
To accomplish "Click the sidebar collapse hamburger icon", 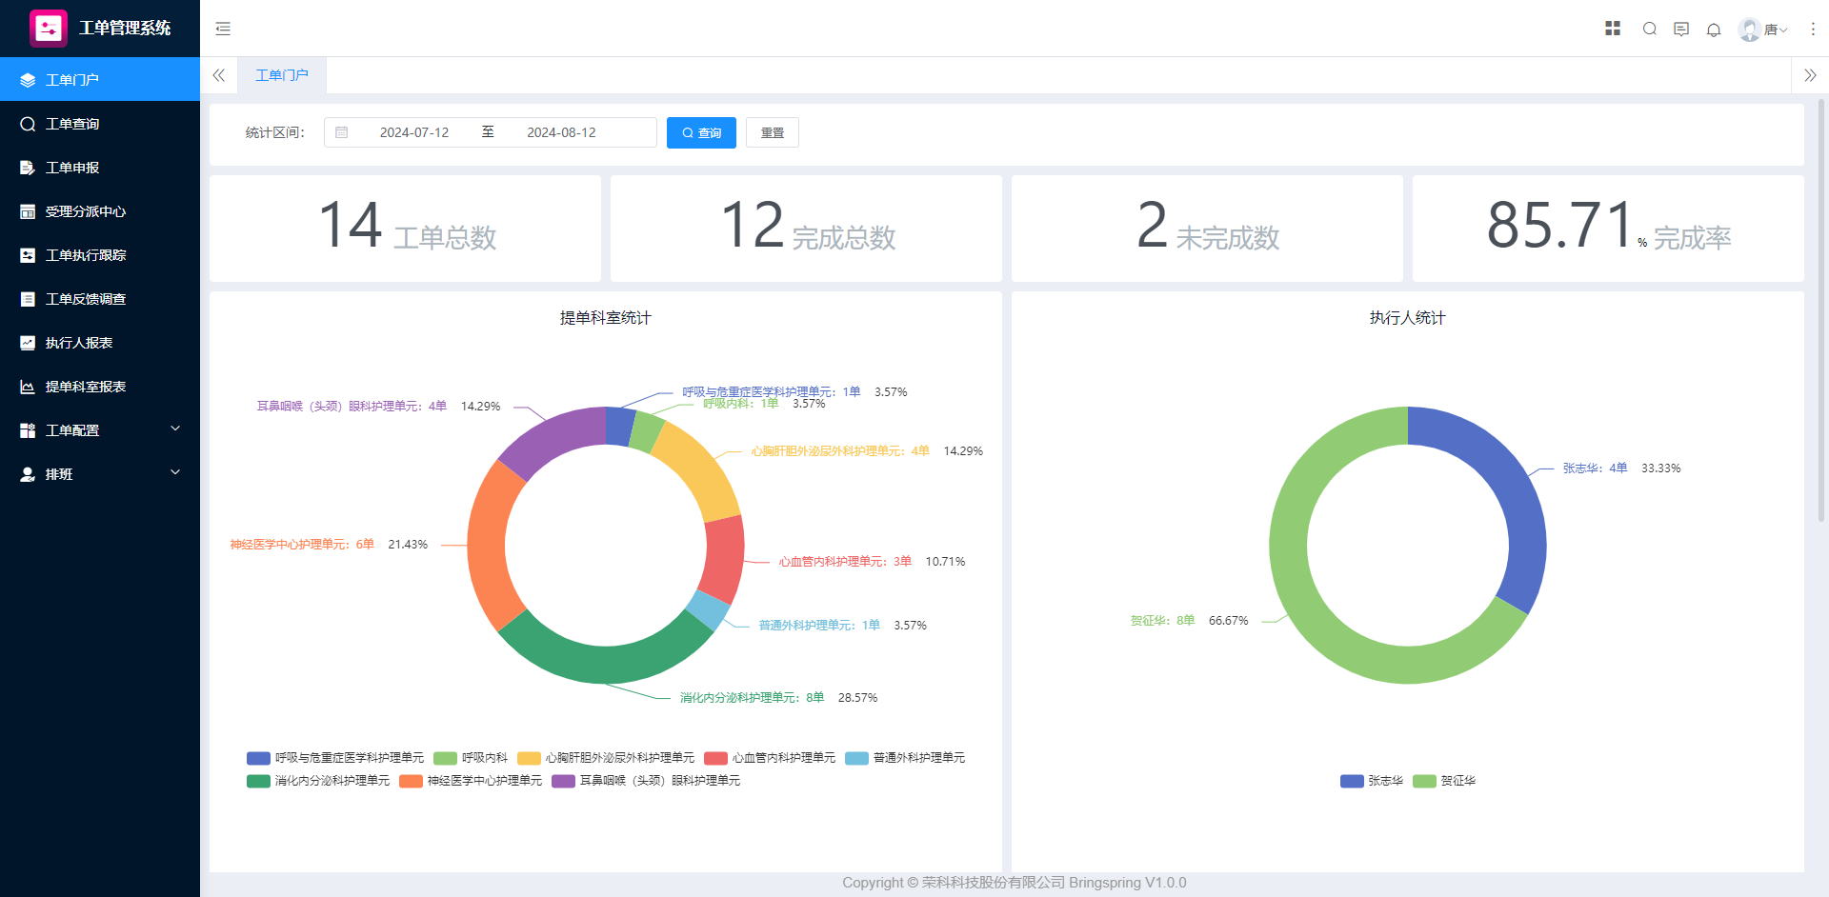I will coord(223,29).
